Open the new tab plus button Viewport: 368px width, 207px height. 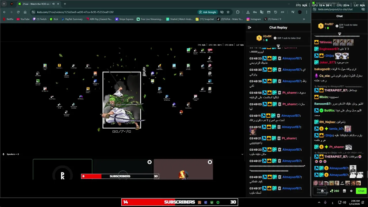pos(65,4)
